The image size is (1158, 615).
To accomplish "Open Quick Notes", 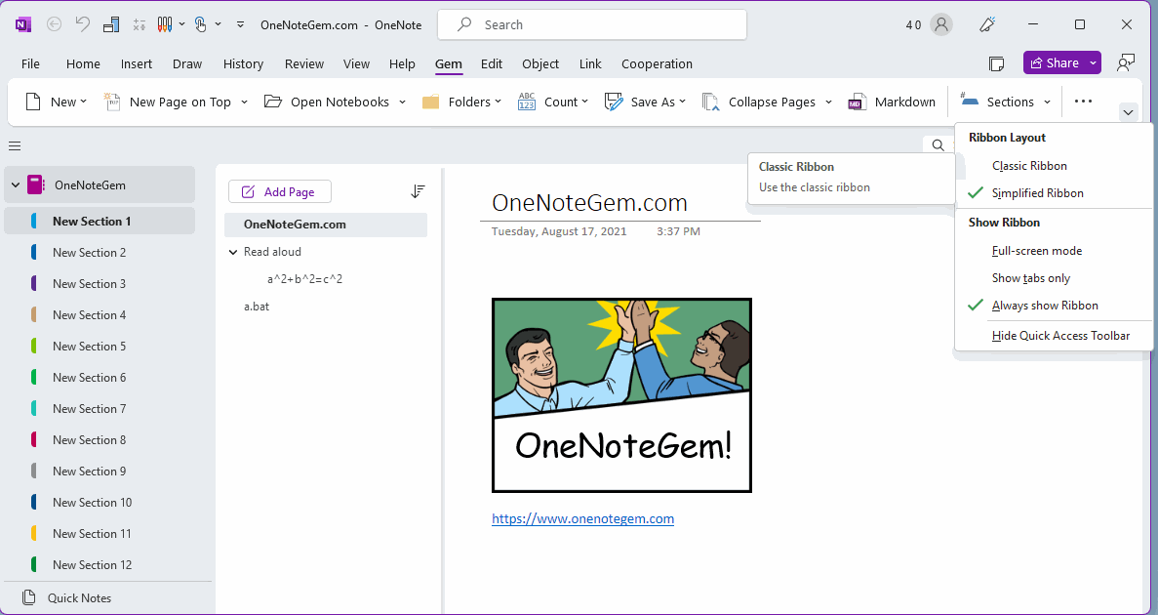I will (x=79, y=598).
